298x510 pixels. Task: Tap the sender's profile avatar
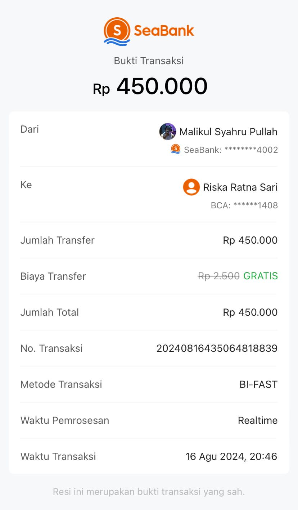[167, 132]
